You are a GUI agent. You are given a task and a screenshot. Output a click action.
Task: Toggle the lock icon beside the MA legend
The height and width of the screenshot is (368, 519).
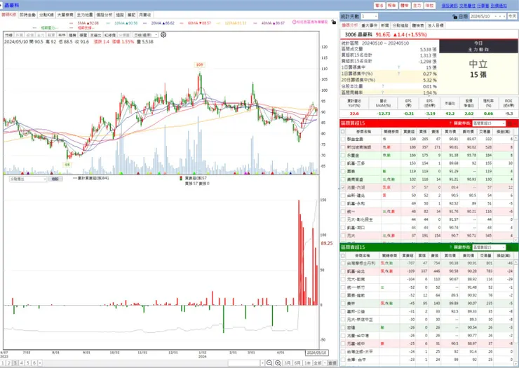tap(334, 22)
